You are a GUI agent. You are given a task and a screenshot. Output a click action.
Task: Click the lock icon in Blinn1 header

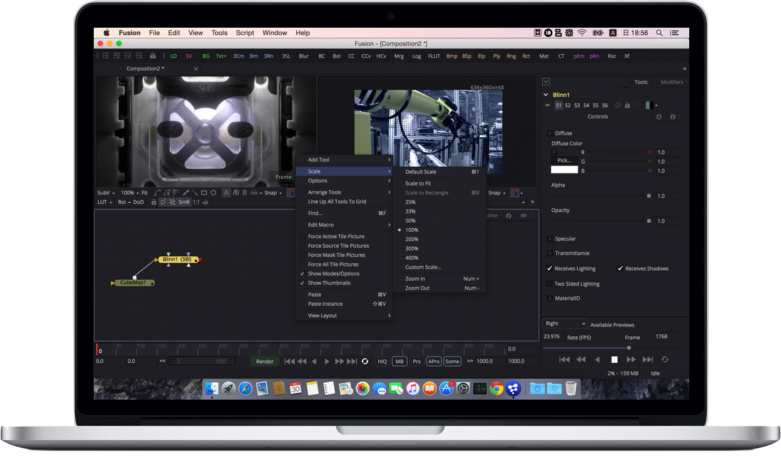point(627,105)
